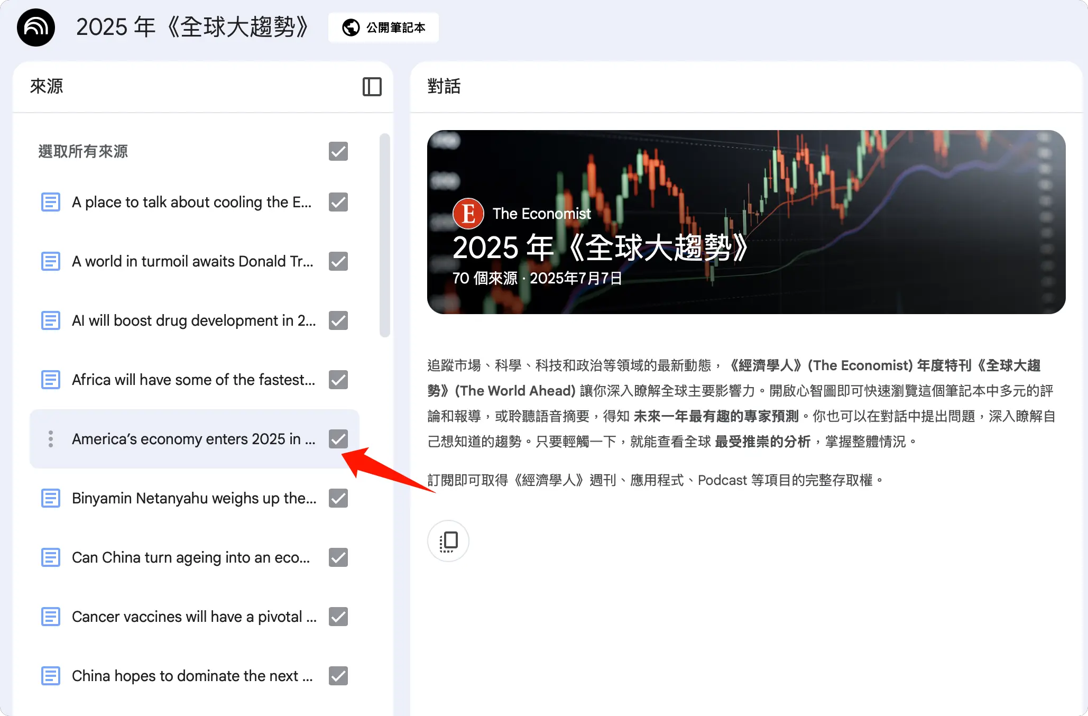Screen dimensions: 1088x716
Task: Click the NotebookLM logo icon
Action: (36, 27)
